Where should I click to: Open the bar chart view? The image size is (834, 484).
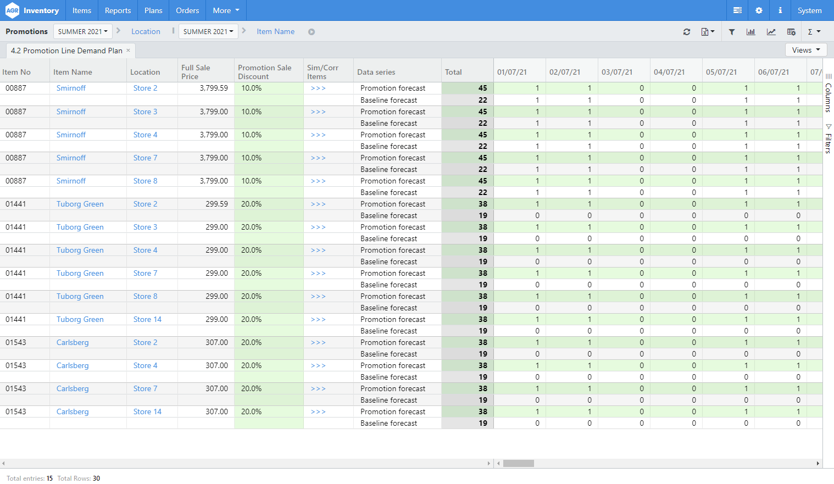tap(750, 31)
